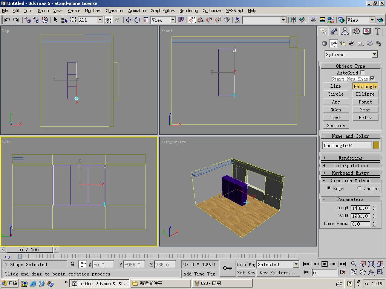Switch to the Geometry creation category
Viewport: 386px width, 289px height.
[324, 44]
